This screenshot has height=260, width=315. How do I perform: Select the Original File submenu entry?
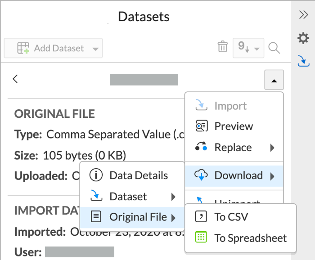pyautogui.click(x=132, y=217)
